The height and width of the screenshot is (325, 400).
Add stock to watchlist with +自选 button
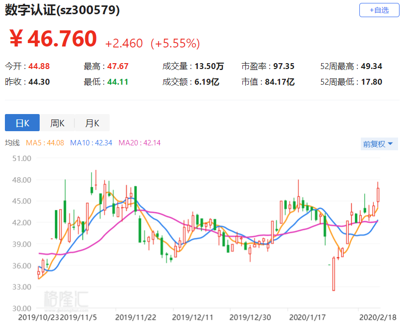379,10
